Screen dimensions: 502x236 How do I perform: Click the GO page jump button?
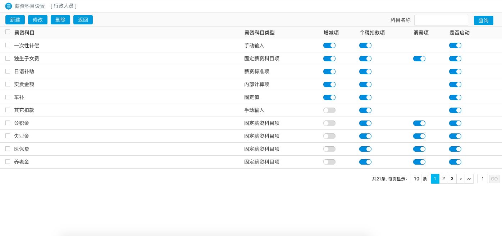(x=494, y=179)
